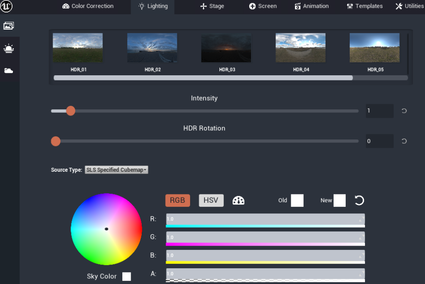Open the cloud sky sidebar icon

click(9, 71)
